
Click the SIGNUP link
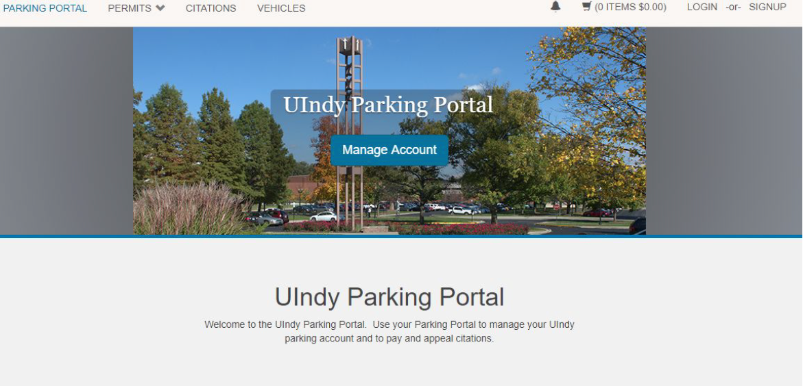tap(767, 7)
